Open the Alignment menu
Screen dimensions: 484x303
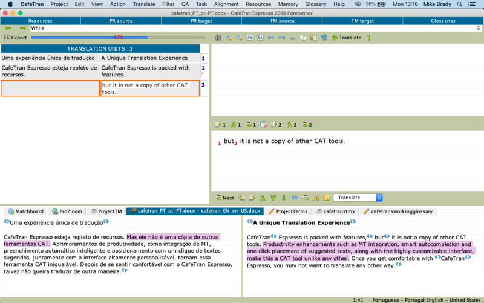(226, 4)
